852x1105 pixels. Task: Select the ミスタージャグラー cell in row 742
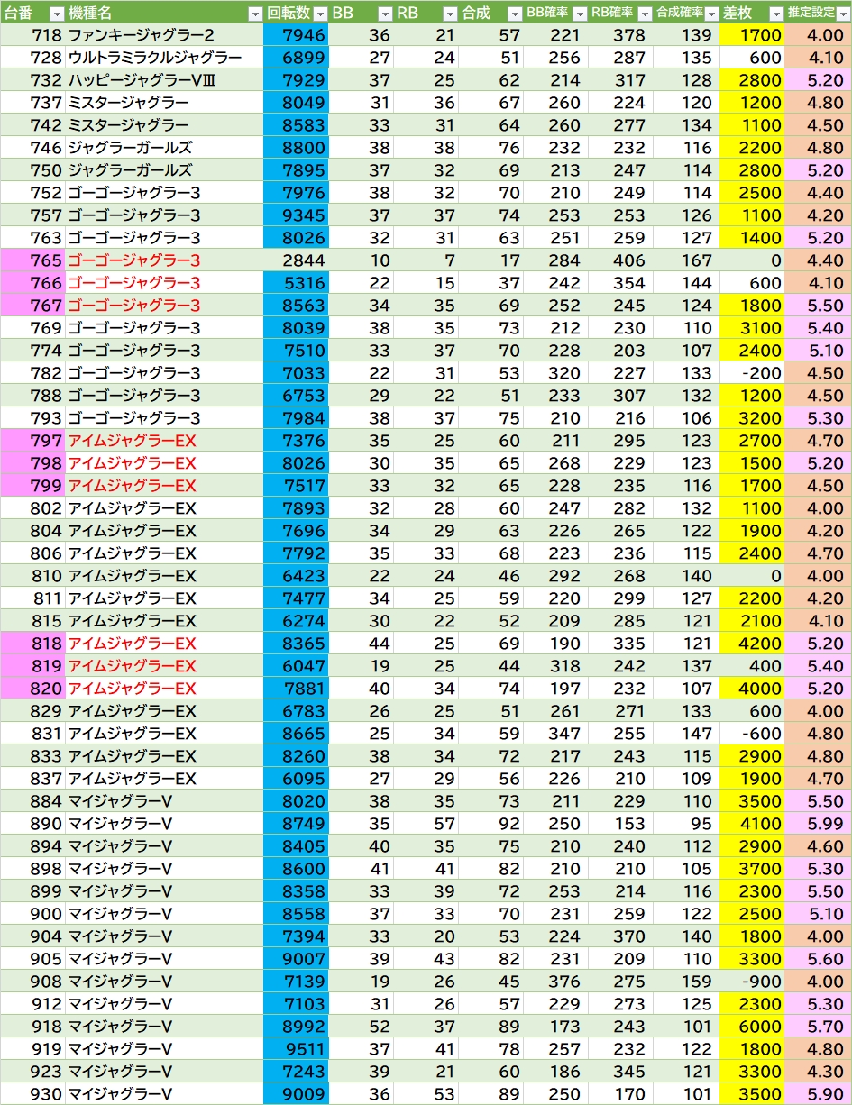coord(164,125)
